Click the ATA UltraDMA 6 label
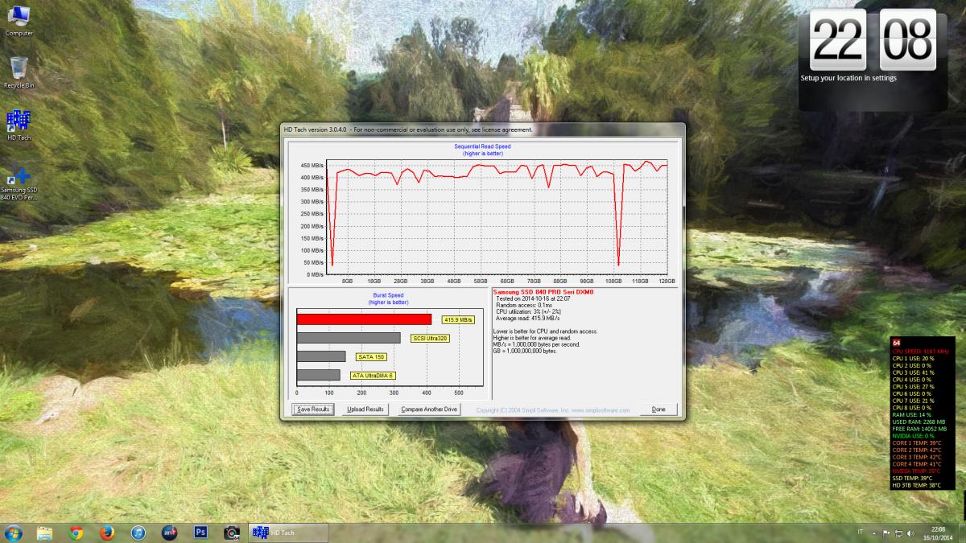The image size is (966, 543). pyautogui.click(x=373, y=375)
